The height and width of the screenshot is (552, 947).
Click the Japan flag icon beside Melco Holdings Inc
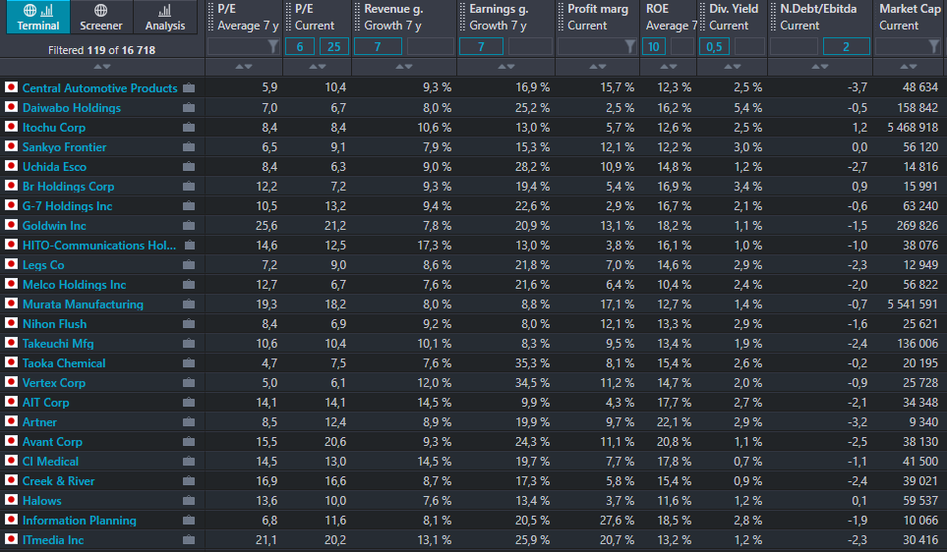click(x=11, y=284)
